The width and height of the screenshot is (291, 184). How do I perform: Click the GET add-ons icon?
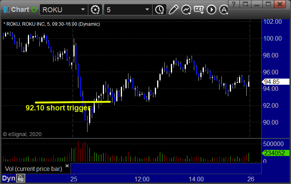coord(199,10)
